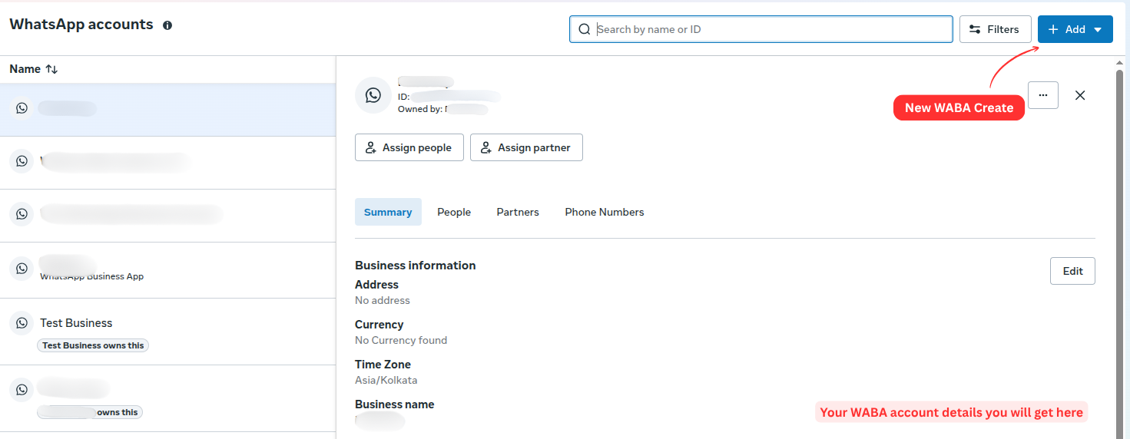The width and height of the screenshot is (1130, 439).
Task: Click the WhatsApp accounts page title
Action: tap(81, 25)
